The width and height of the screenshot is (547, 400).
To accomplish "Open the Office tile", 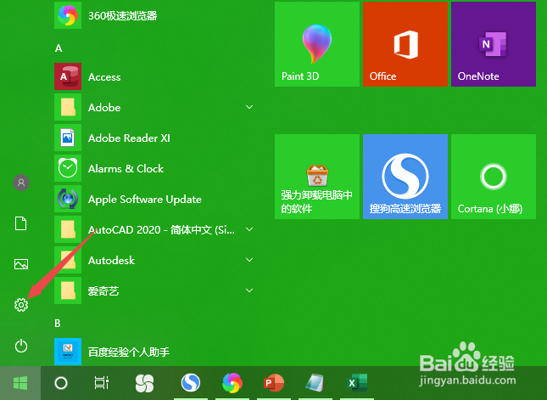I will [405, 44].
